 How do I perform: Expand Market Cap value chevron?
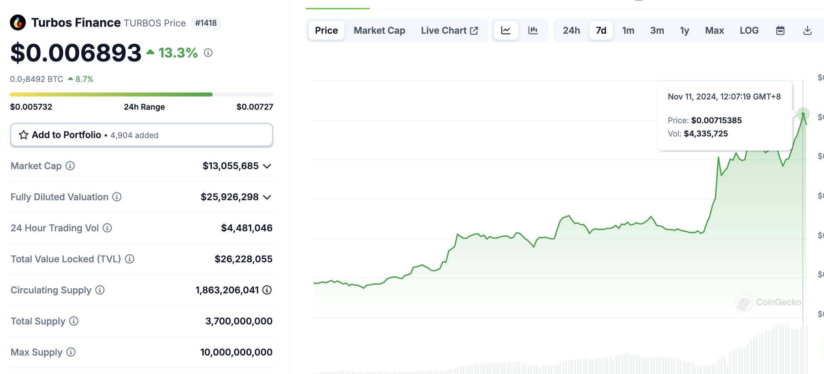coord(267,166)
